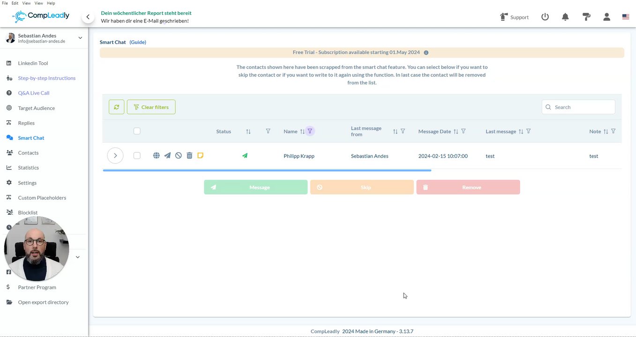
Task: Sort by Message Date
Action: click(x=456, y=132)
